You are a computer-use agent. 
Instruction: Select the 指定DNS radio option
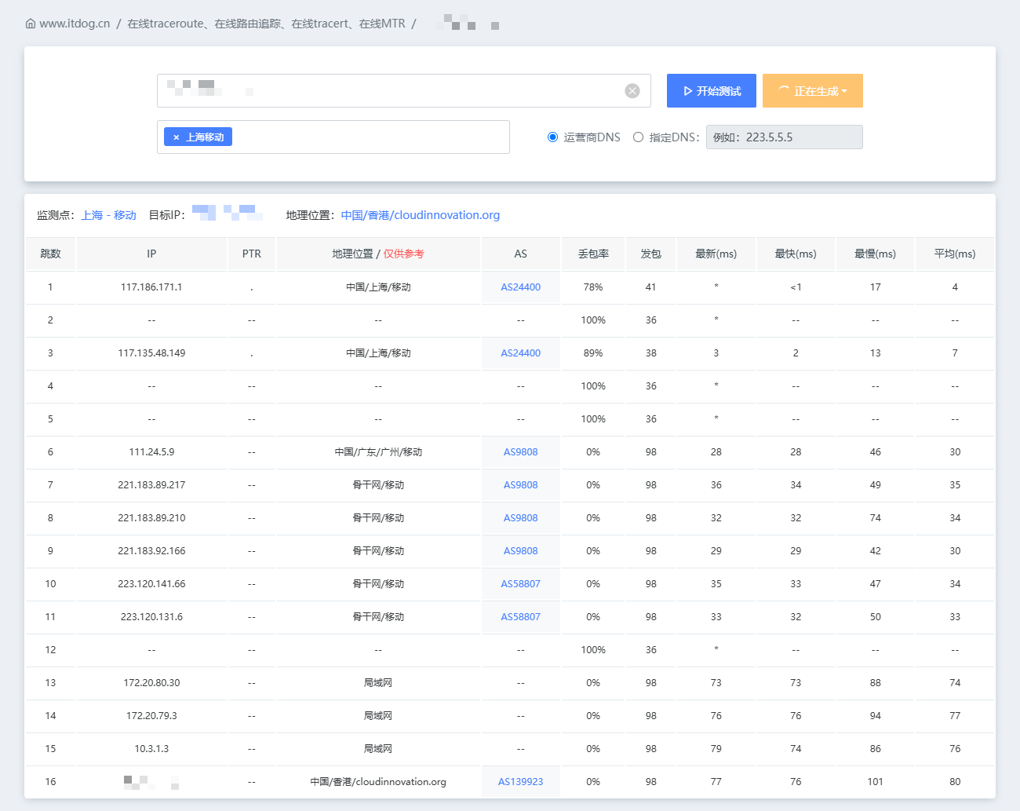click(x=638, y=137)
